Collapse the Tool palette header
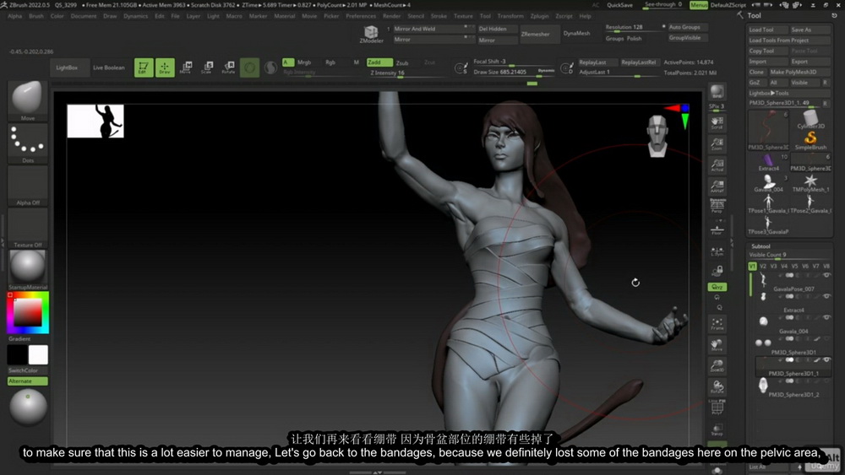845x475 pixels. pyautogui.click(x=755, y=15)
